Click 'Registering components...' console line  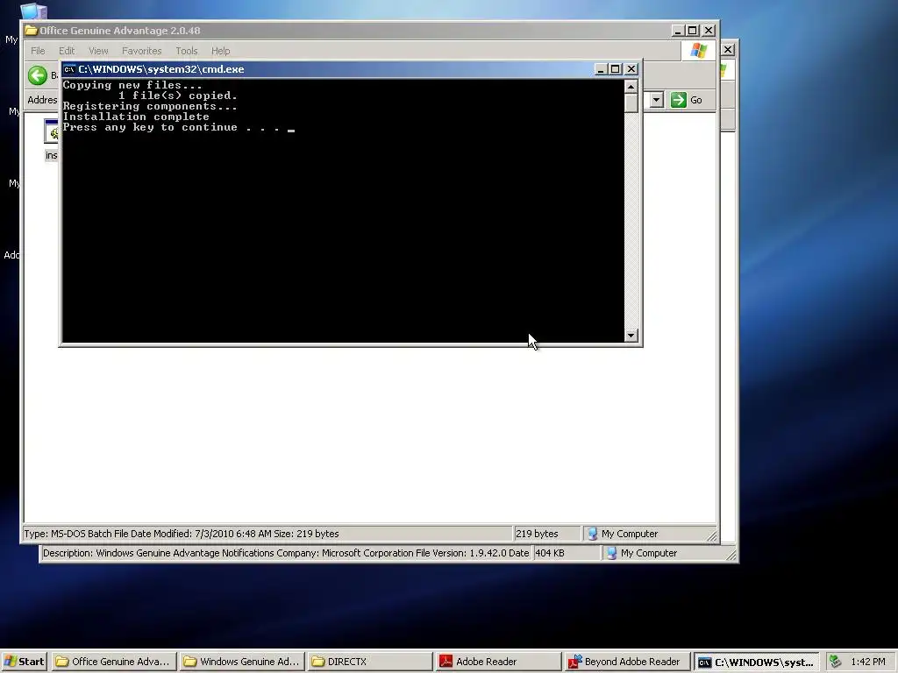149,106
